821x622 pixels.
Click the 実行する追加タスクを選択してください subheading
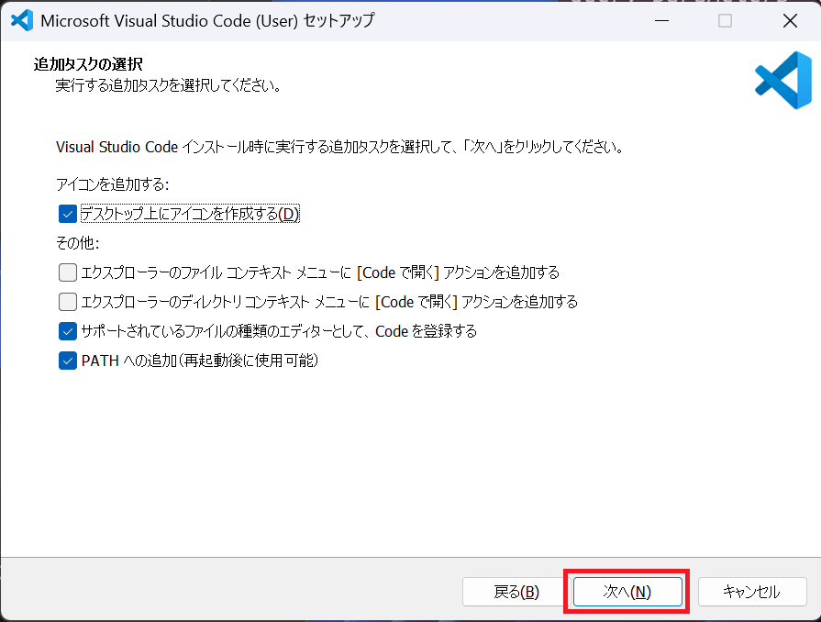pos(167,85)
